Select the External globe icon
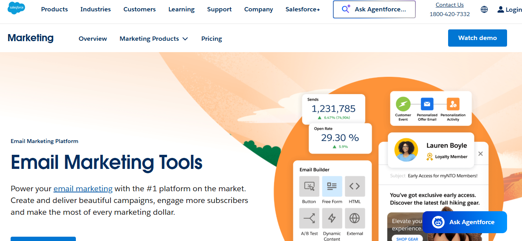The width and height of the screenshot is (522, 241). pyautogui.click(x=355, y=218)
